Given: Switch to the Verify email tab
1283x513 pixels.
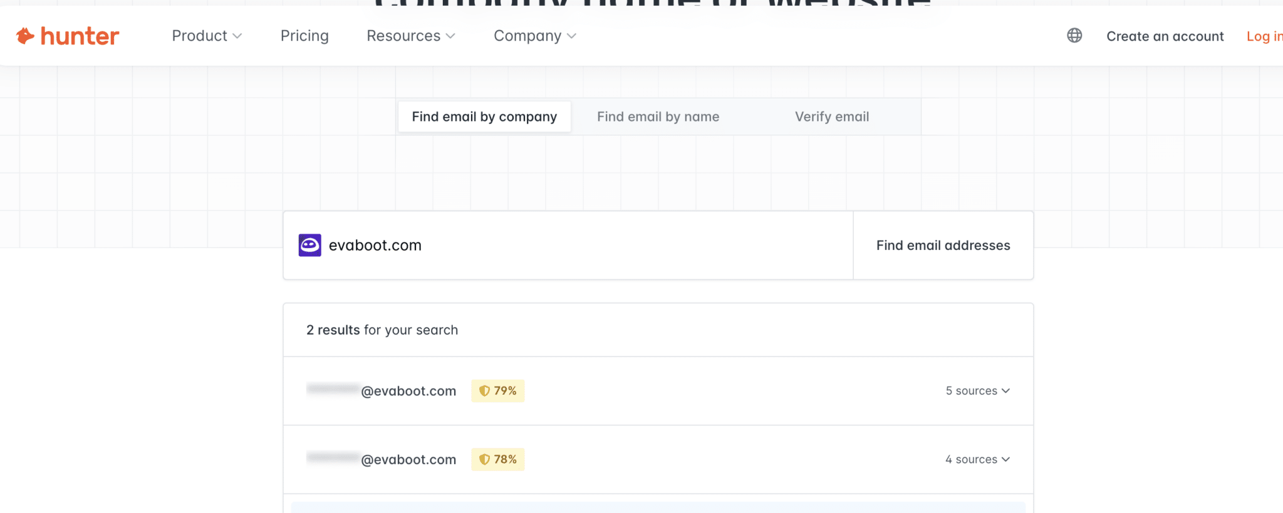Looking at the screenshot, I should pyautogui.click(x=831, y=117).
